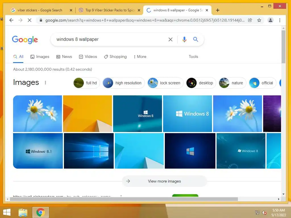The image size is (291, 218).
Task: Open a new tab with the plus button
Action: 218,10
